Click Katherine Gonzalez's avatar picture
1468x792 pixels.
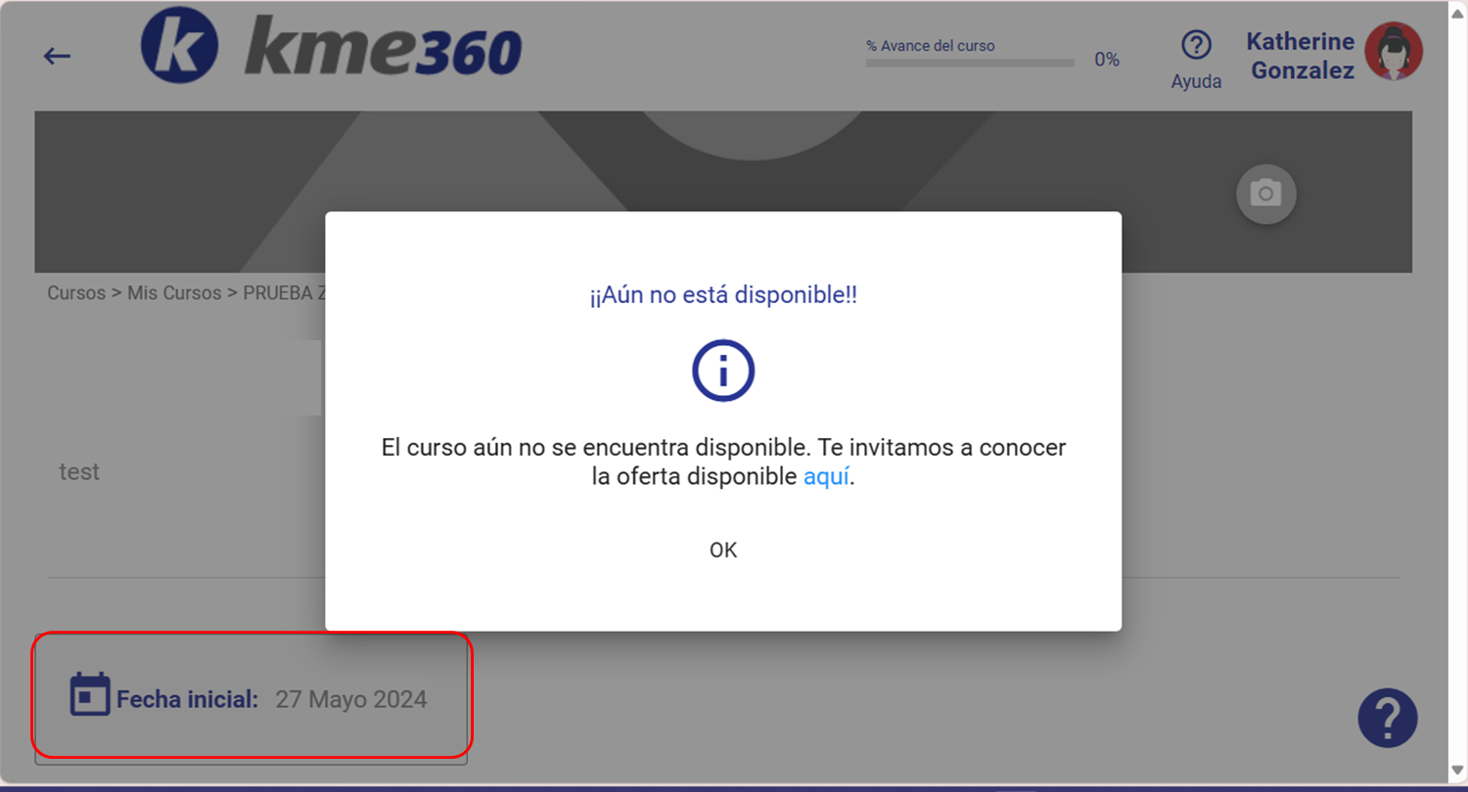point(1394,52)
